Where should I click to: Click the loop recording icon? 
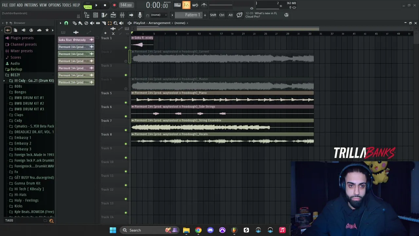(x=195, y=5)
